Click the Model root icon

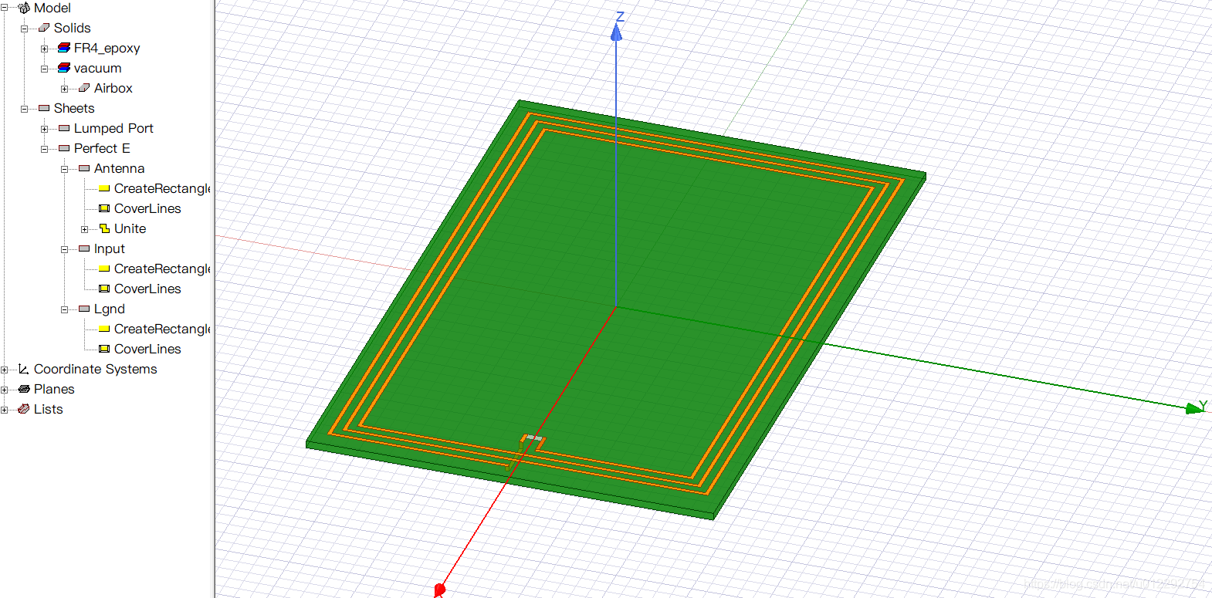click(x=24, y=8)
